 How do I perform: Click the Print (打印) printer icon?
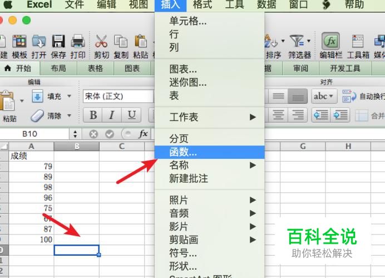coord(78,41)
